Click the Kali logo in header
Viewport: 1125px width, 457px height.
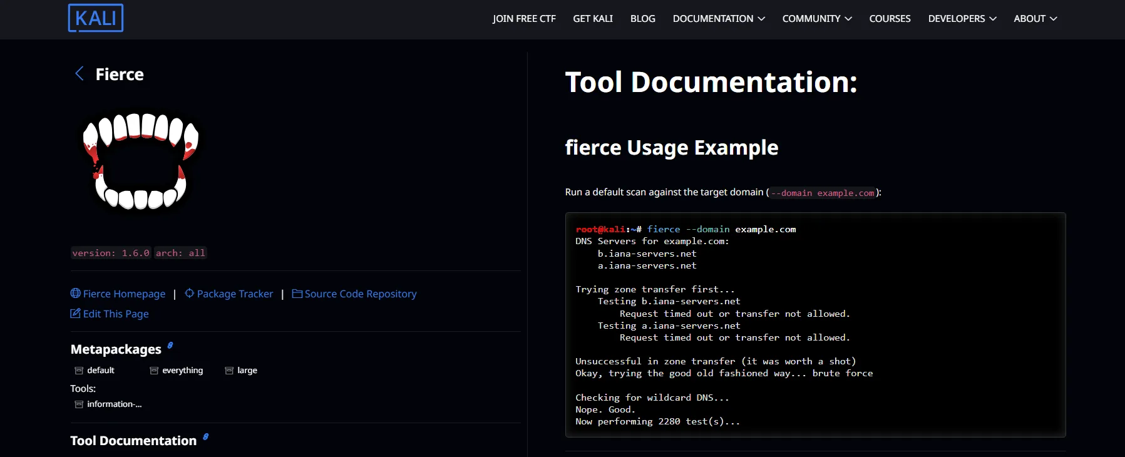[96, 18]
